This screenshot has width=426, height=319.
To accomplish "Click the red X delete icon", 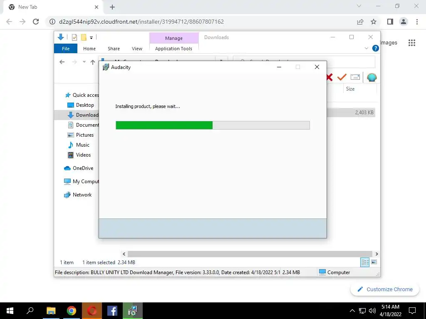I will point(329,77).
